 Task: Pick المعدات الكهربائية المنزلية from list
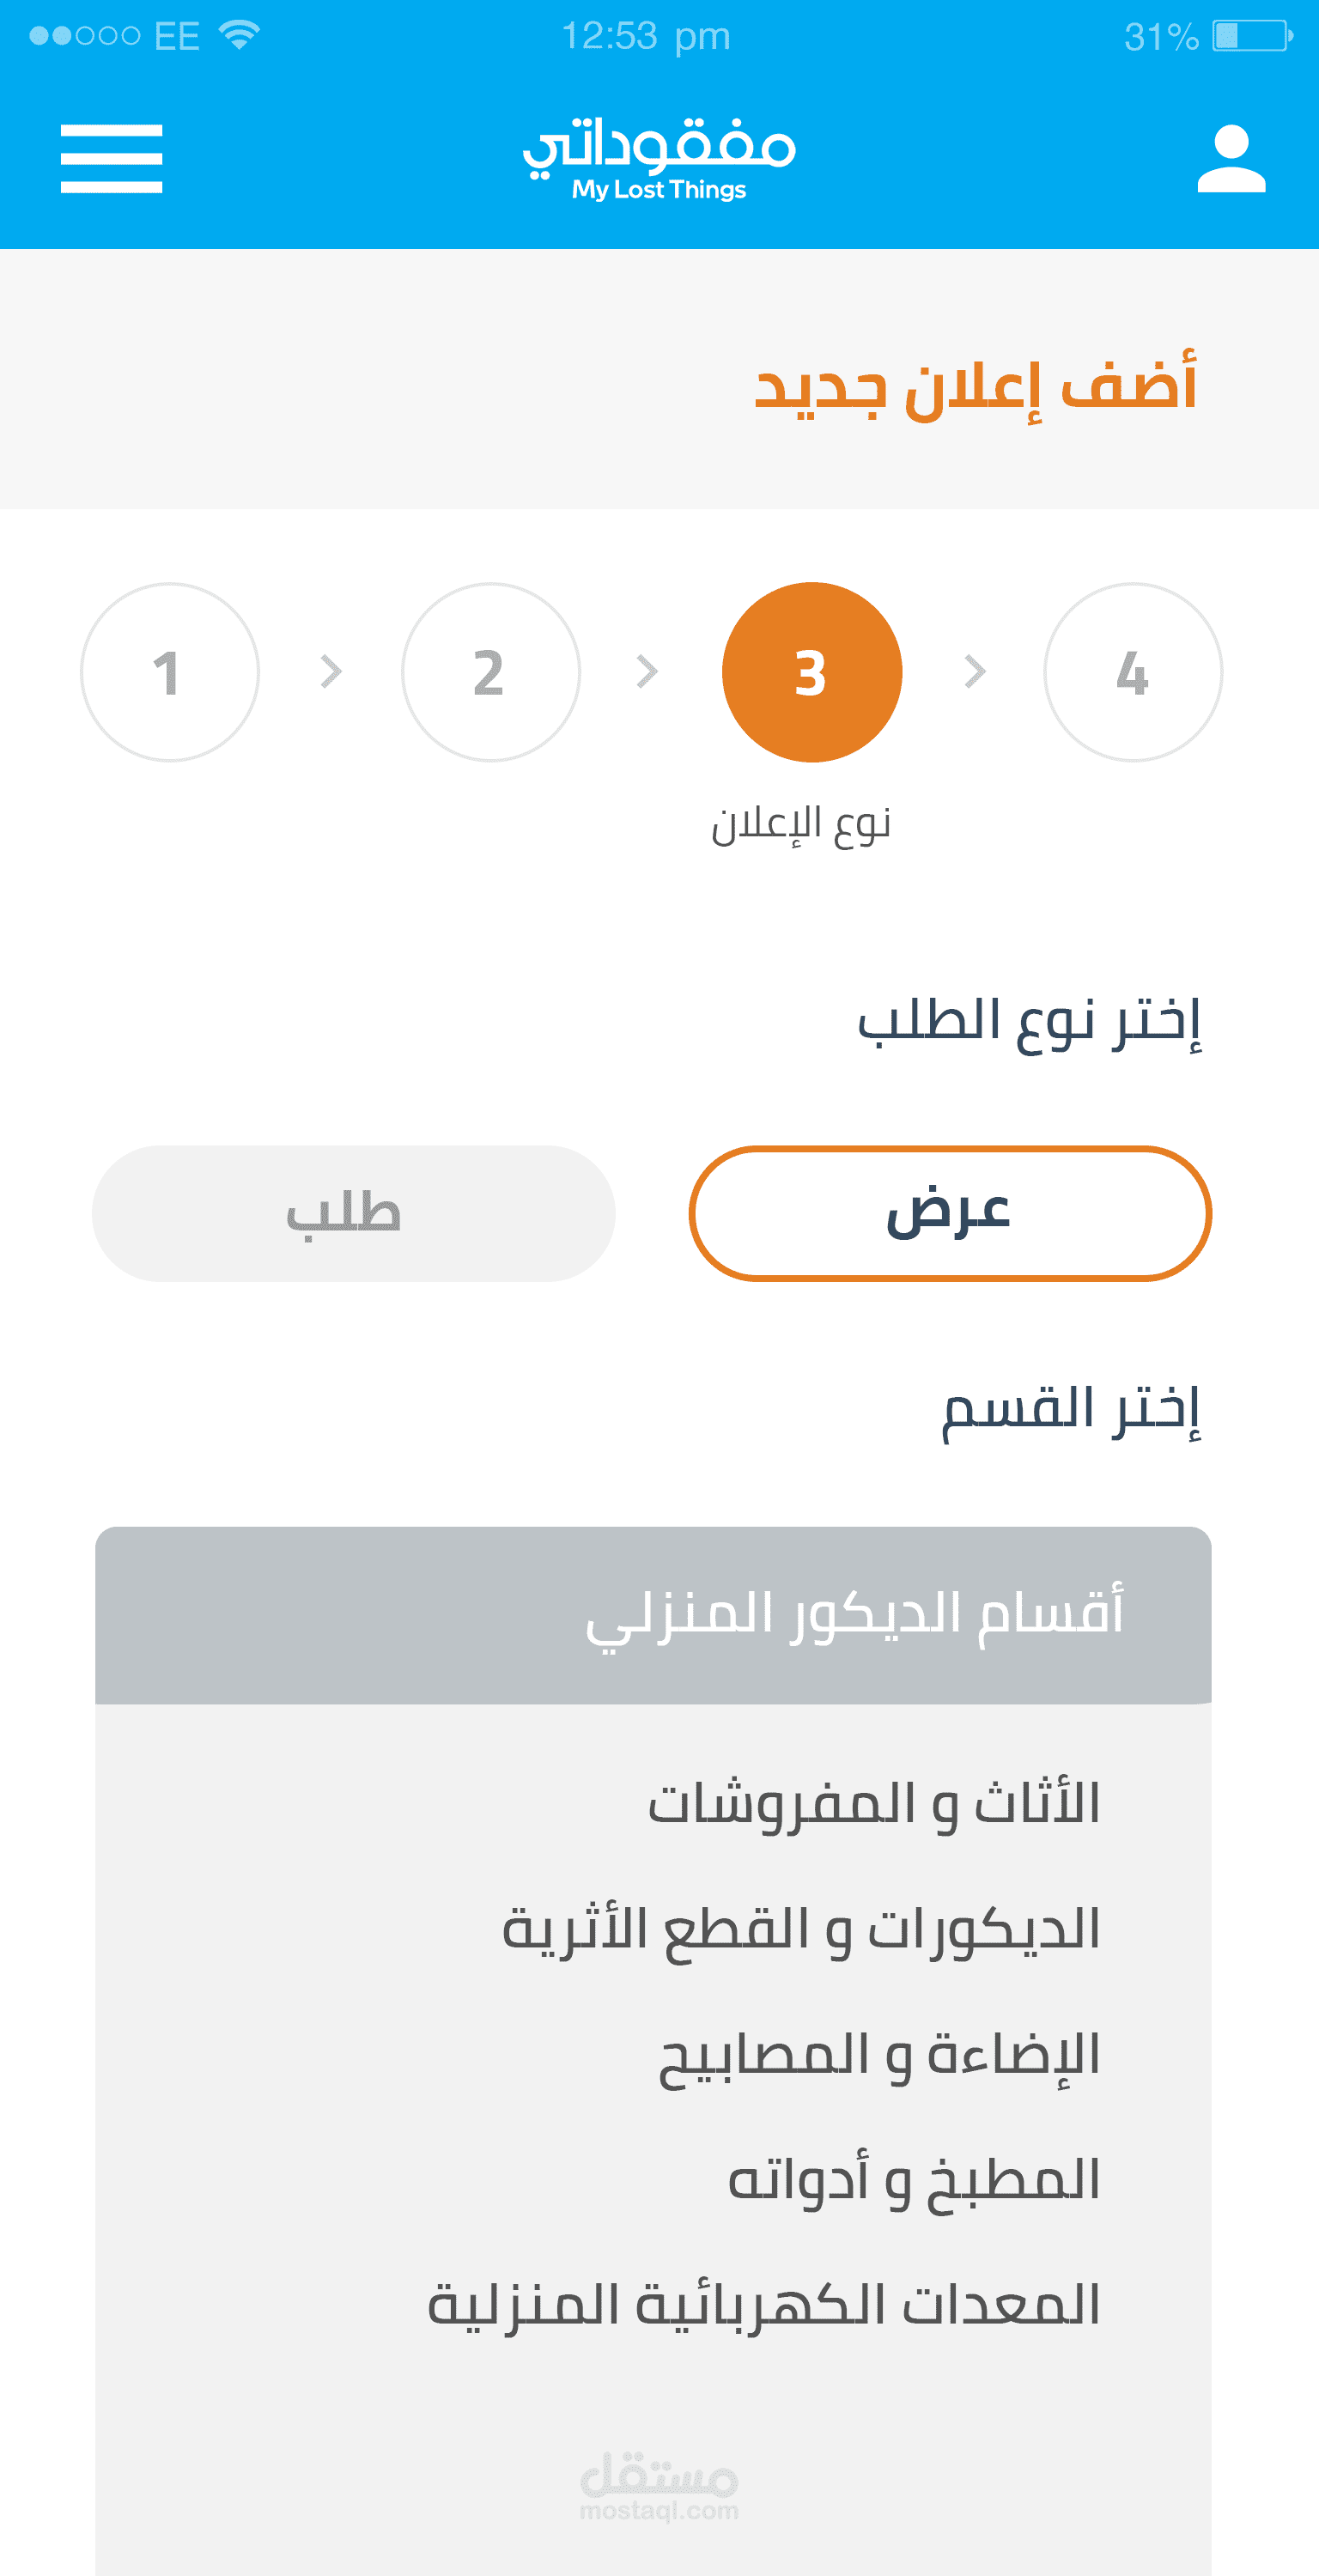coord(763,2305)
